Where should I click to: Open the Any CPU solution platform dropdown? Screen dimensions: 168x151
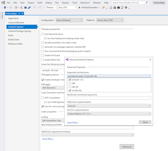(68, 7)
